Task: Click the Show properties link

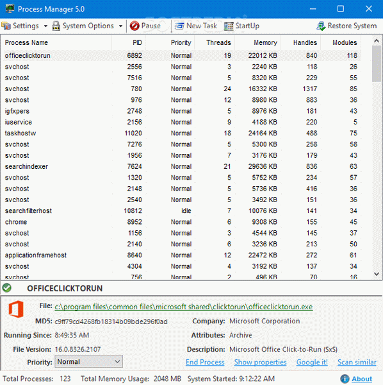Action: 260,362
